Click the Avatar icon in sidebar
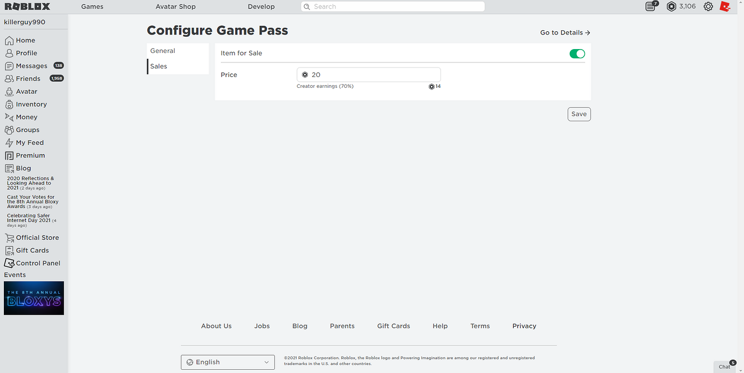Image resolution: width=744 pixels, height=373 pixels. (9, 92)
